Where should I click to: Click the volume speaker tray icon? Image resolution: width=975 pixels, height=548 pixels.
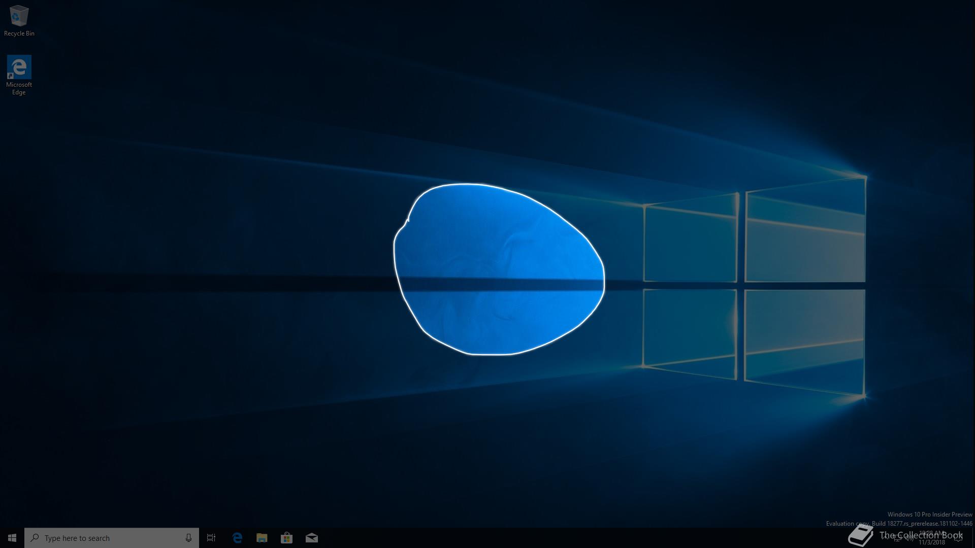(909, 538)
